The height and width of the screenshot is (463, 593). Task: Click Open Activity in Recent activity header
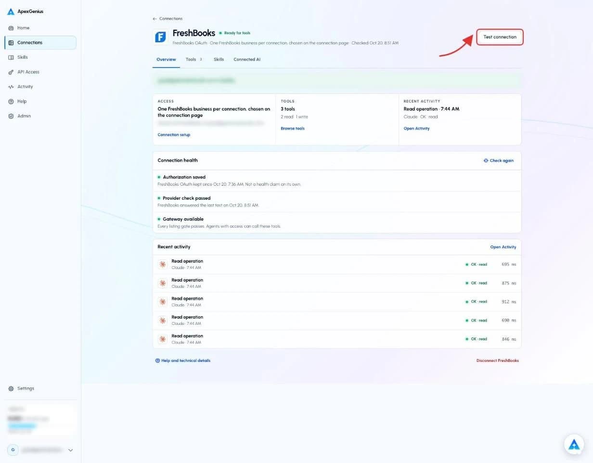[503, 247]
